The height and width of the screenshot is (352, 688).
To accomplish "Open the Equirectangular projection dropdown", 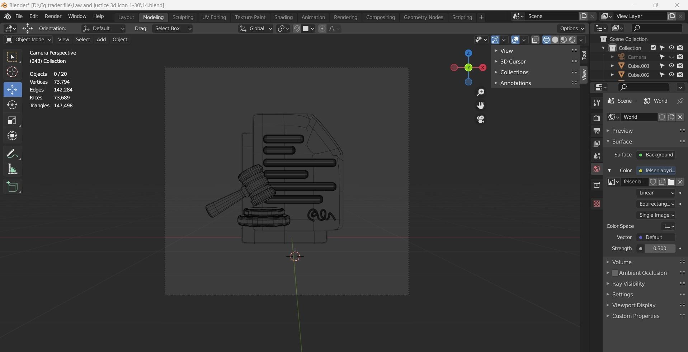I will pyautogui.click(x=656, y=204).
